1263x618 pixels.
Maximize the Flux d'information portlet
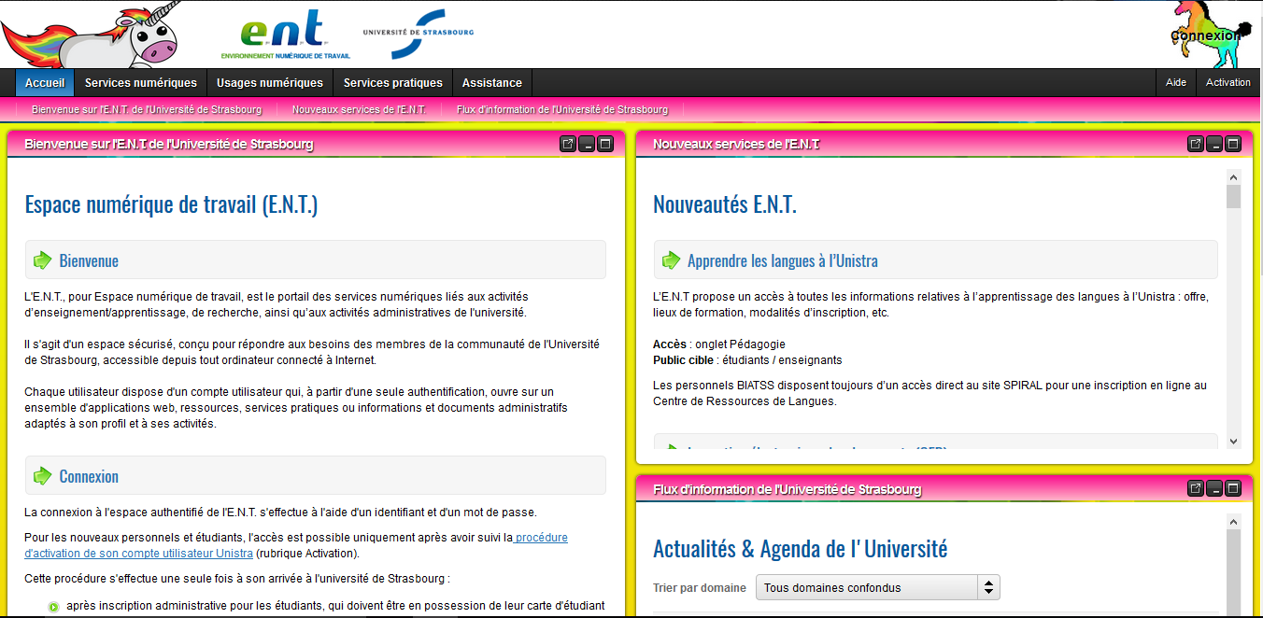tap(1233, 488)
